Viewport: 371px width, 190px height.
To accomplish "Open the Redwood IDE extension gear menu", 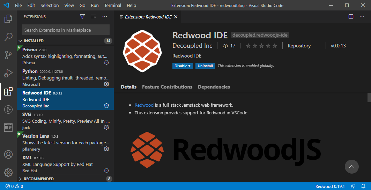I will click(x=106, y=106).
